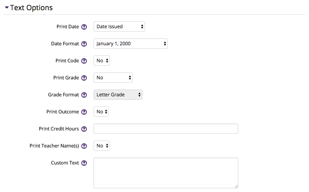
Task: Open the Print Date dropdown
Action: pyautogui.click(x=119, y=27)
